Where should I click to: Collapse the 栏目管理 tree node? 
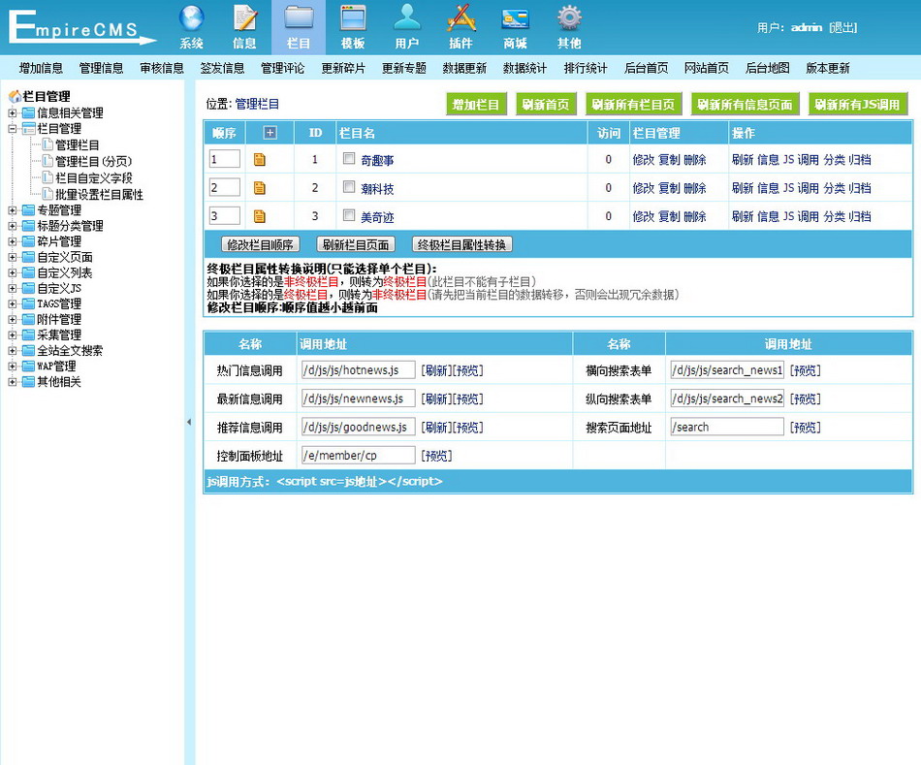(x=13, y=129)
